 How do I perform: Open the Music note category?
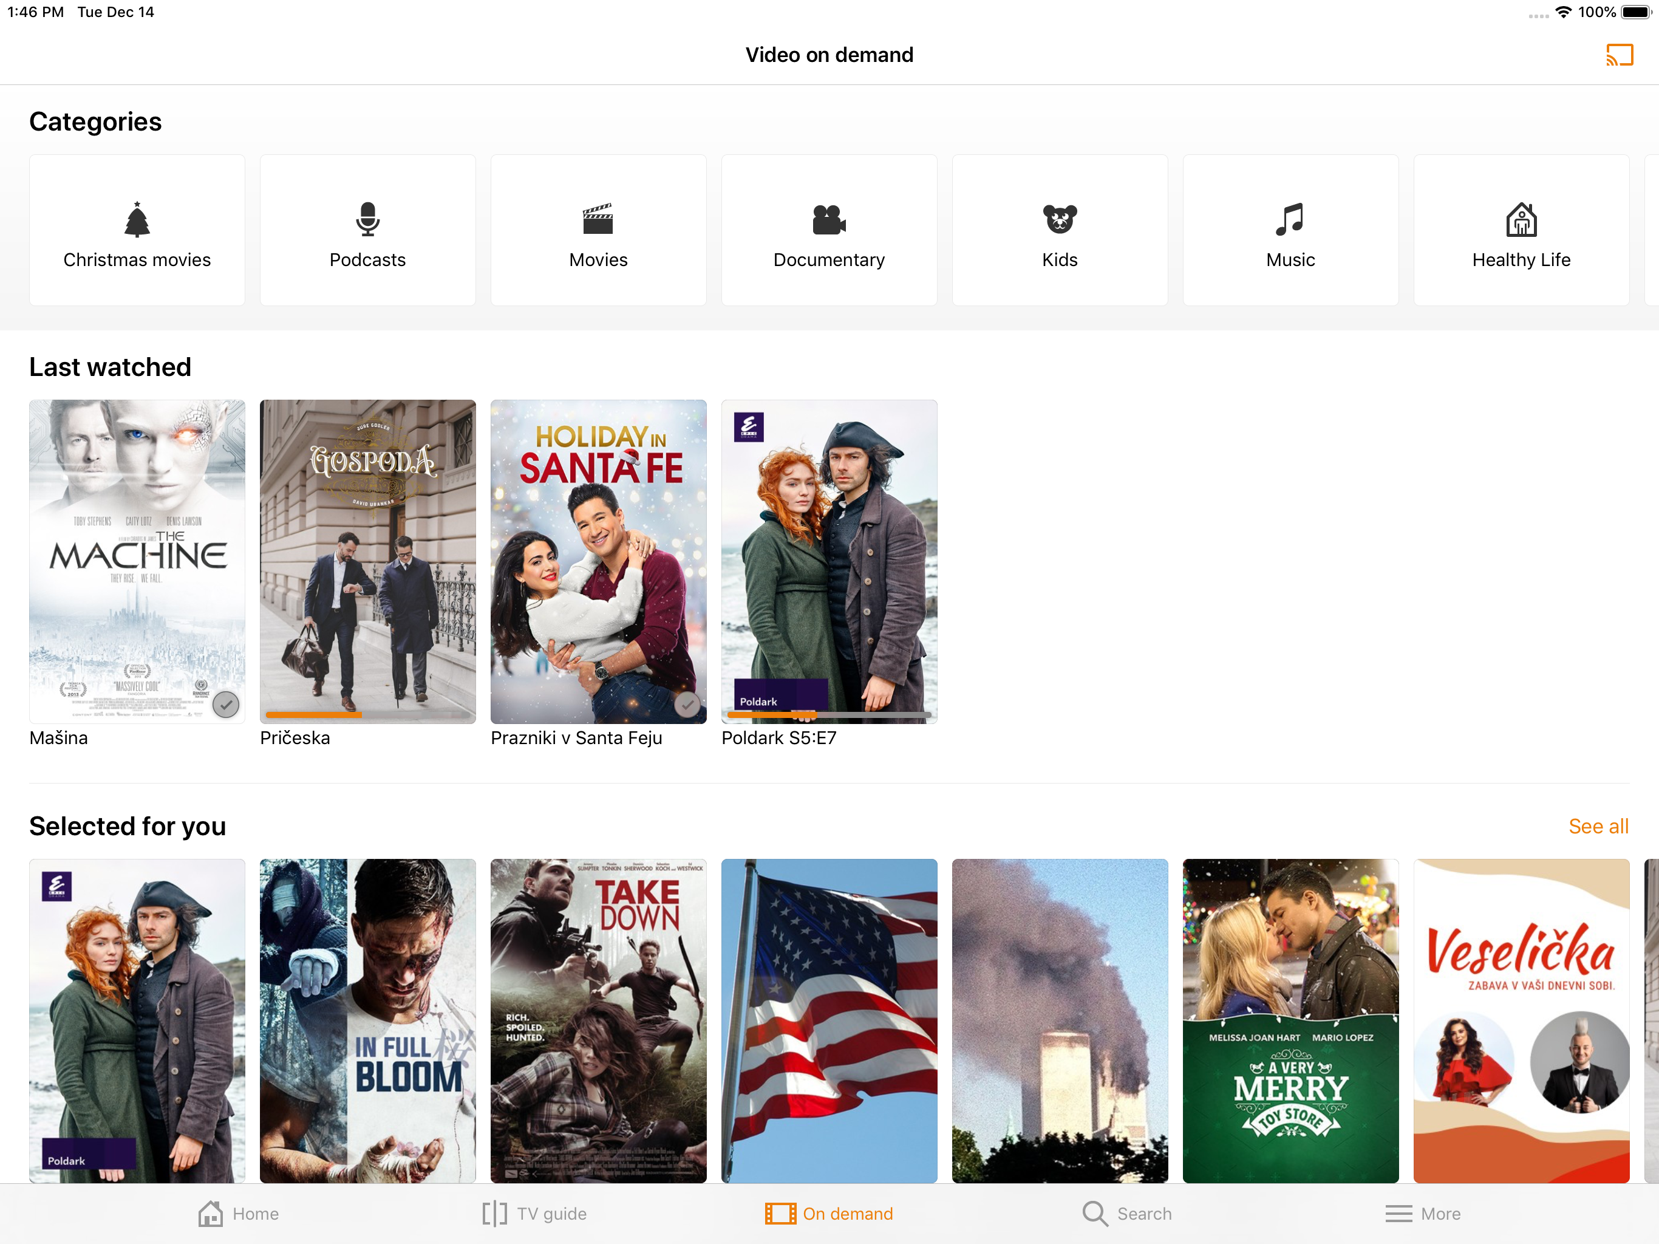click(x=1290, y=220)
